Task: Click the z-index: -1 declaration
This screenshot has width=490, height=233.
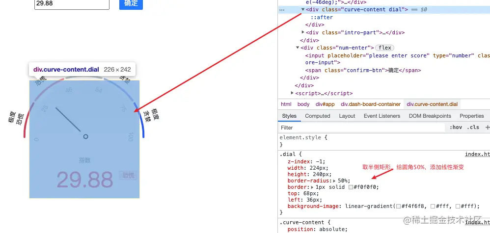Action: (x=306, y=161)
